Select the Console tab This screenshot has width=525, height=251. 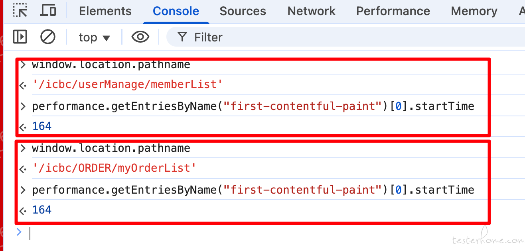click(x=176, y=11)
